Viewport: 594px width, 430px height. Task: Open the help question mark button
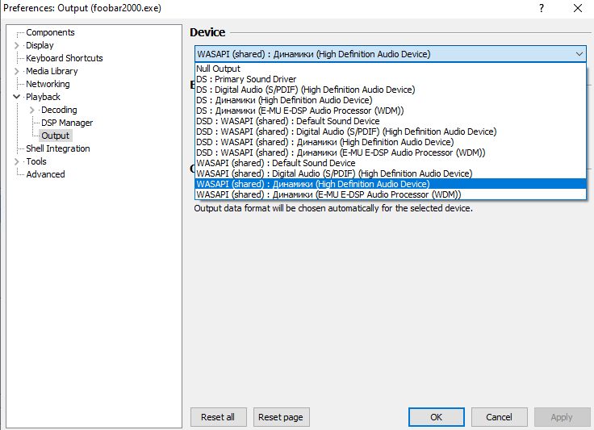pyautogui.click(x=542, y=8)
